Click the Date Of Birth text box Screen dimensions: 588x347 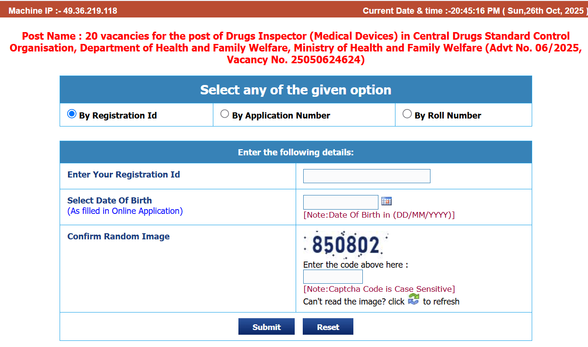click(x=340, y=202)
